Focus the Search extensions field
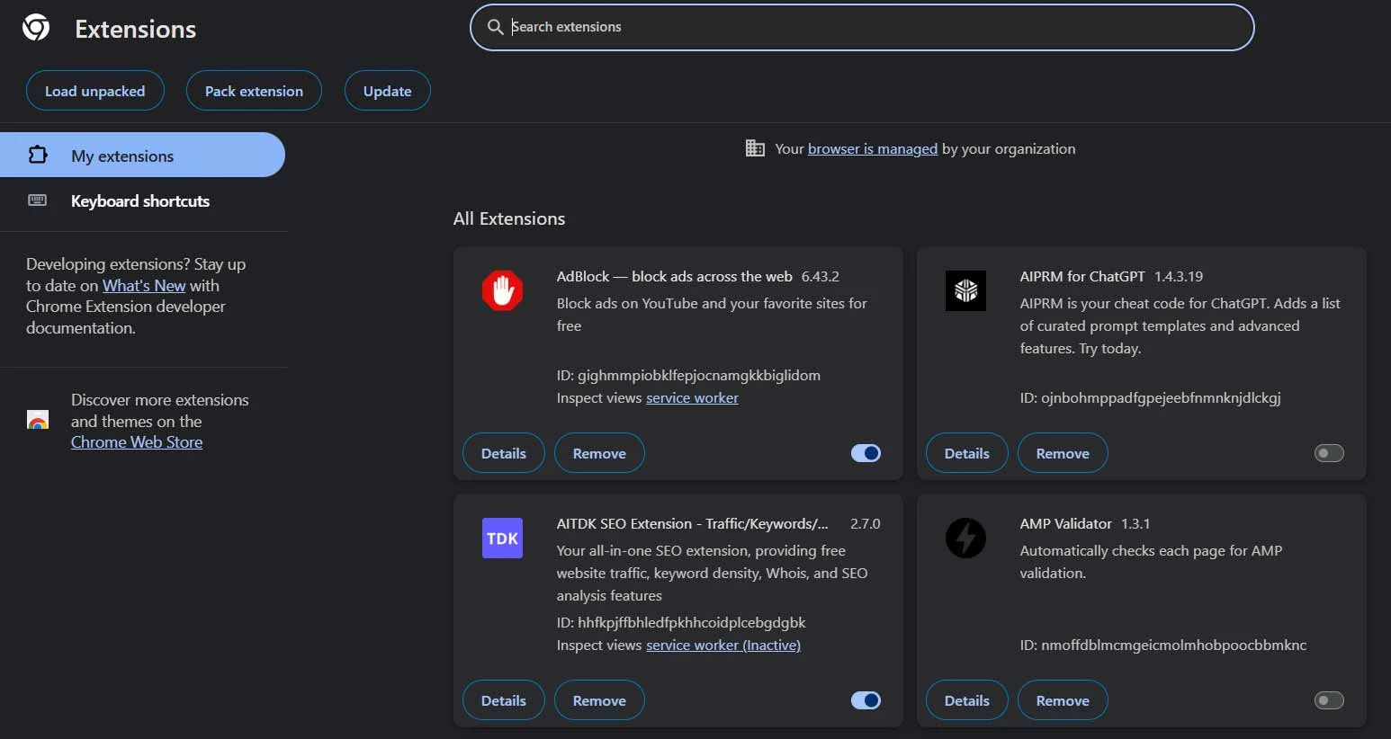 862,27
